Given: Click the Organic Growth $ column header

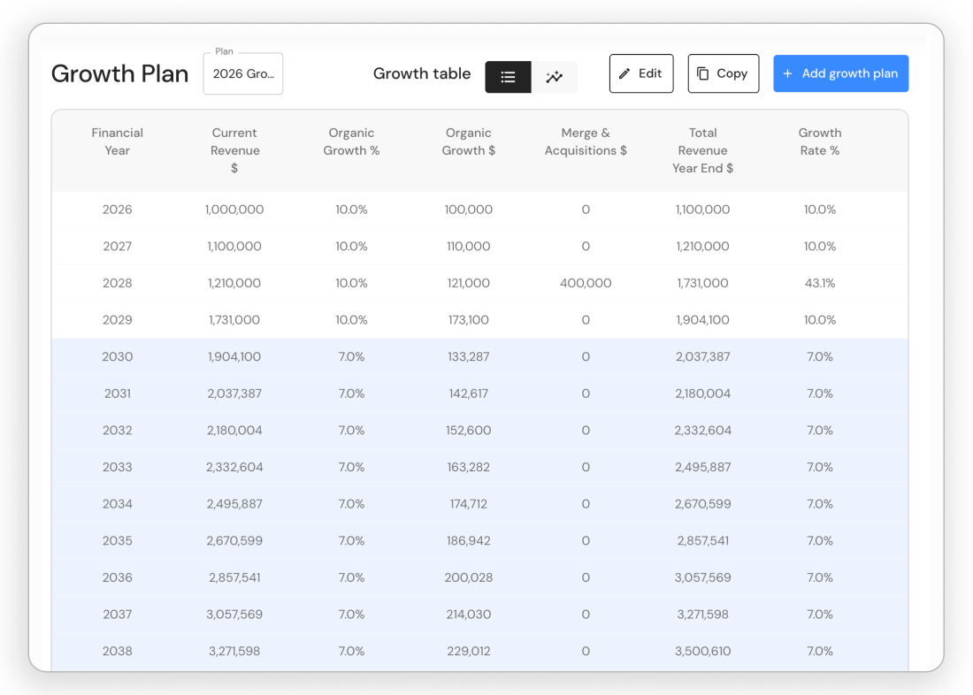Looking at the screenshot, I should click(469, 141).
